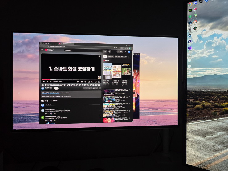The height and width of the screenshot is (171, 228).
Task: Skip to next video in player
Action: 47,82
